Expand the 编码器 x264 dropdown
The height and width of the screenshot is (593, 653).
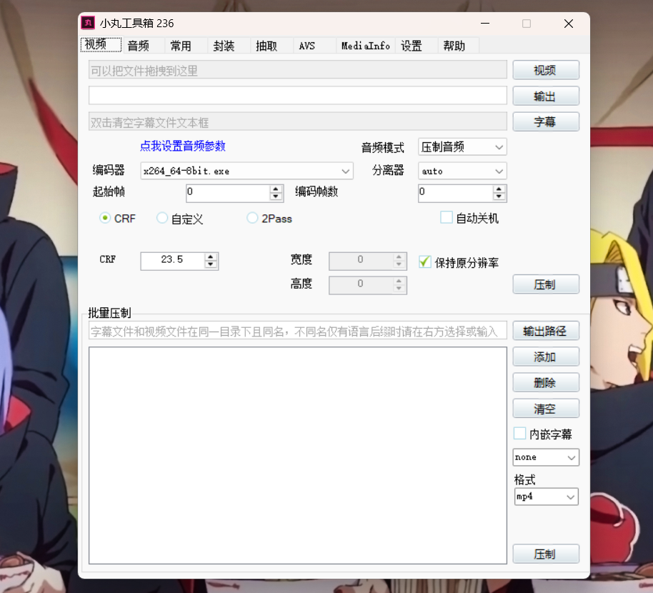(247, 171)
